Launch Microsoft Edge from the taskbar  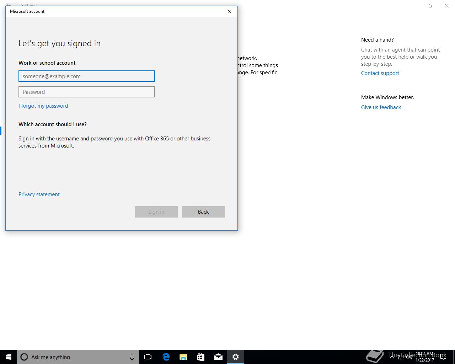tap(166, 357)
